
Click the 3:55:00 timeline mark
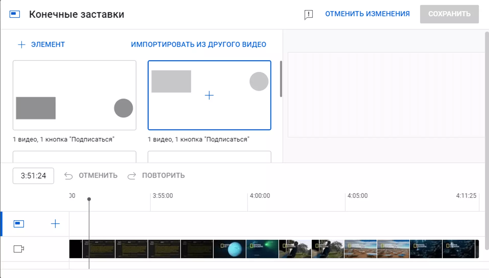click(163, 196)
